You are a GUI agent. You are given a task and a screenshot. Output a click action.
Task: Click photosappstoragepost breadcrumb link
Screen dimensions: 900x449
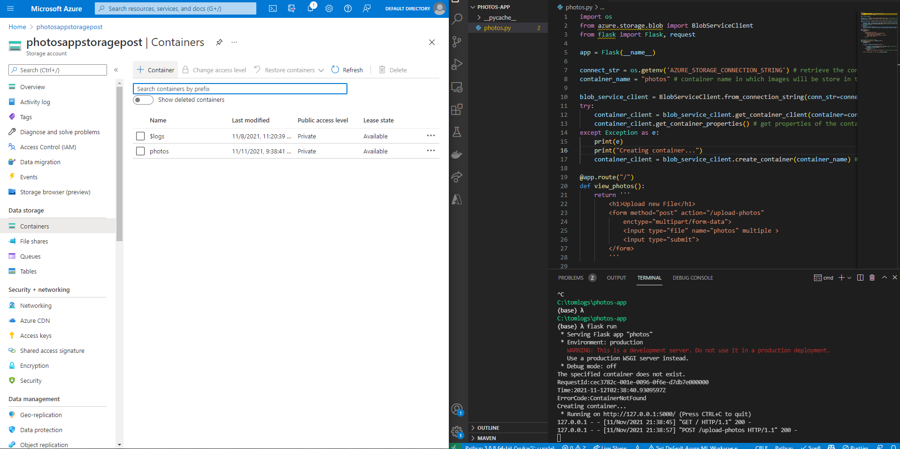click(x=69, y=27)
